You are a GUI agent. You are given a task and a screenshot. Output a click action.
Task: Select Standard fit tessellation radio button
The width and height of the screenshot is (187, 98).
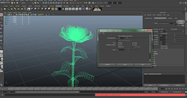click(117, 47)
